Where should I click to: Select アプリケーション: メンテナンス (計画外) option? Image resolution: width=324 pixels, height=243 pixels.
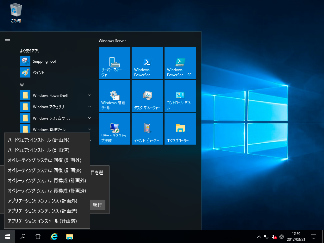(42, 201)
